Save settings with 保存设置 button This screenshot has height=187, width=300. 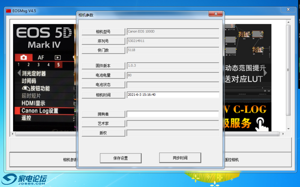coord(121,158)
